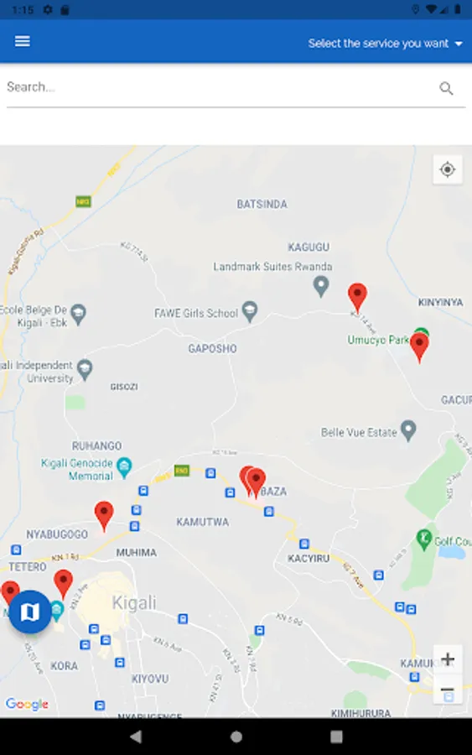The image size is (472, 755).
Task: Select the red pin at Umucyo Park
Action: click(x=419, y=347)
